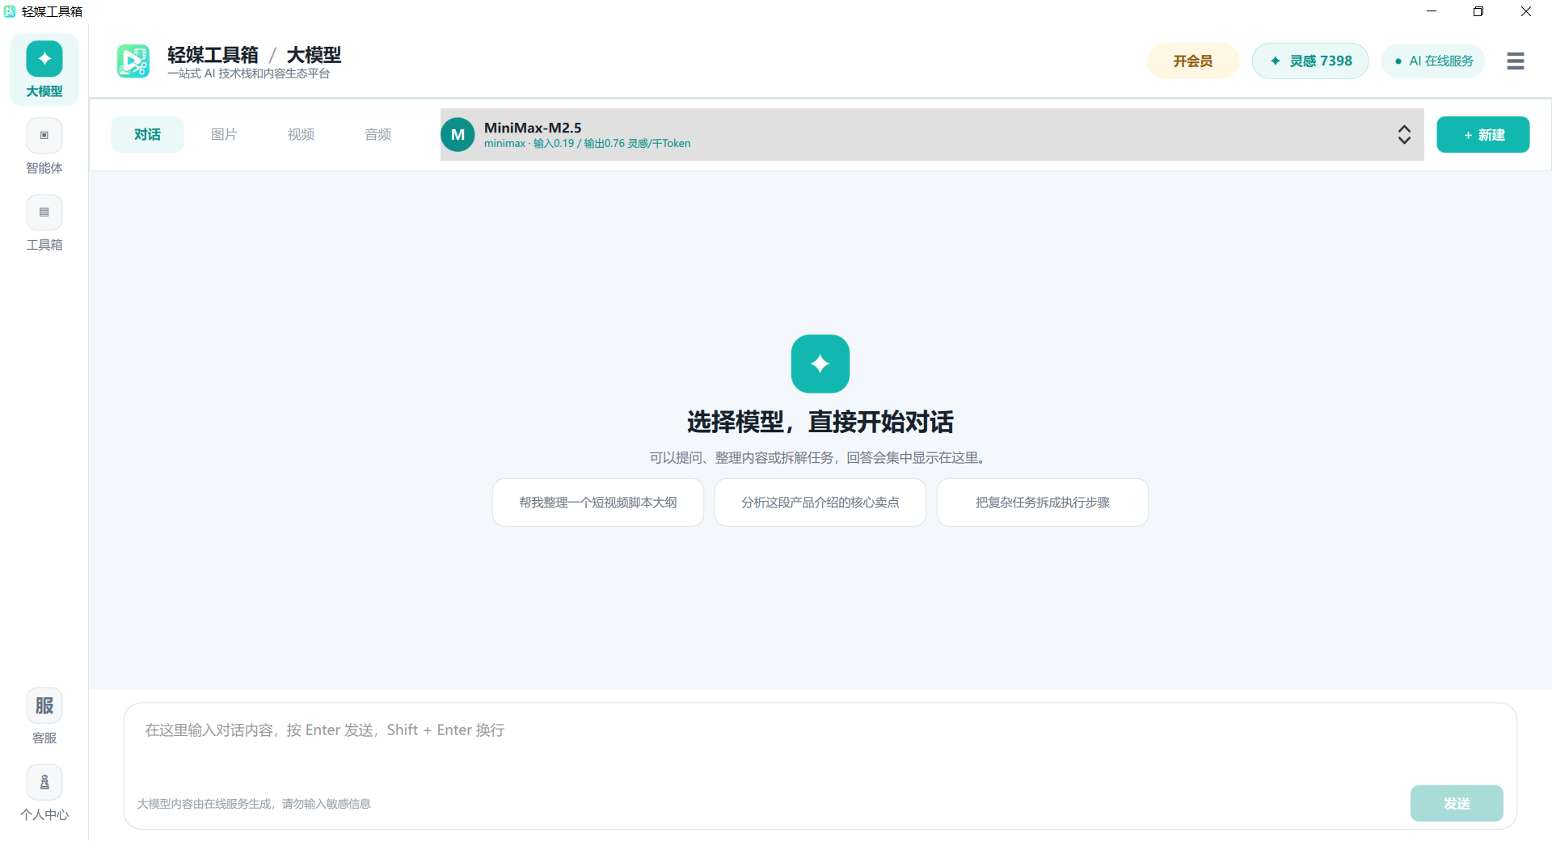This screenshot has height=841, width=1552.
Task: Open AI 在线服务 status button
Action: coord(1433,61)
